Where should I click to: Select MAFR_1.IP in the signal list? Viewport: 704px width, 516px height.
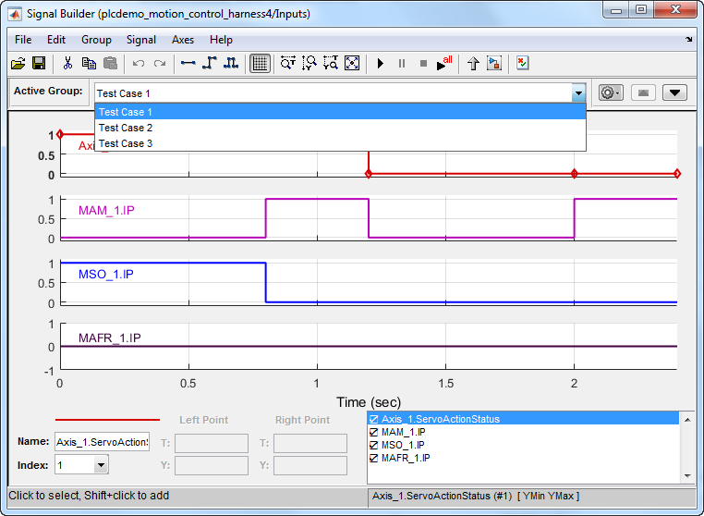click(406, 459)
